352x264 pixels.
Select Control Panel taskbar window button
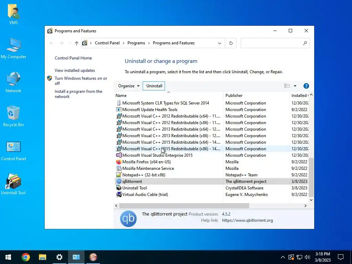point(76,257)
